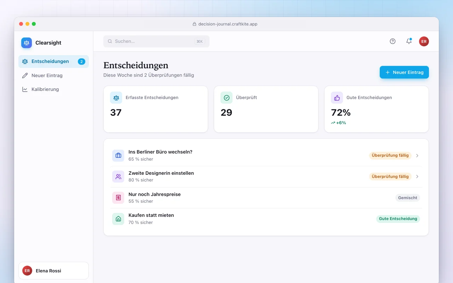
Task: Click the scales icon on Erfasste Entscheidungen card
Action: [x=116, y=98]
